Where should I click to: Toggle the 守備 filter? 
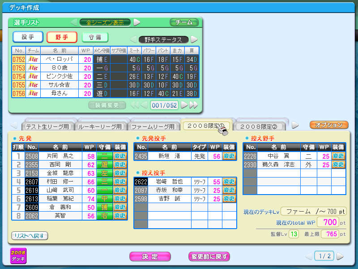(95, 37)
